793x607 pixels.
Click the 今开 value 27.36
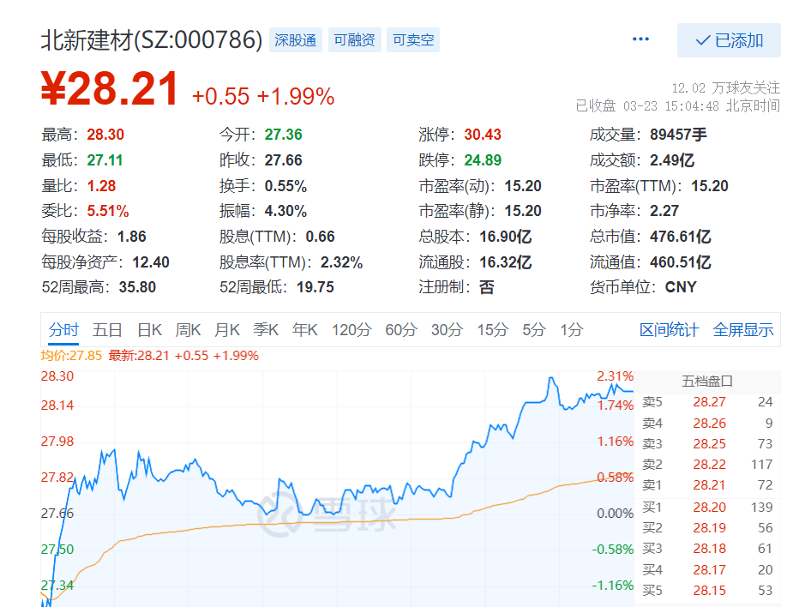point(283,135)
